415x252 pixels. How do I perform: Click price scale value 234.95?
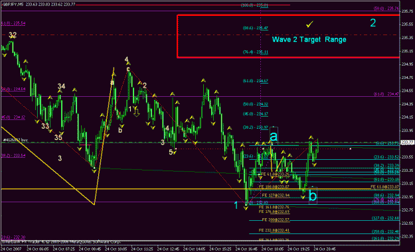pyautogui.click(x=407, y=64)
